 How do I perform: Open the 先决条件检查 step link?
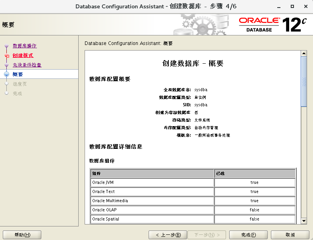27,65
